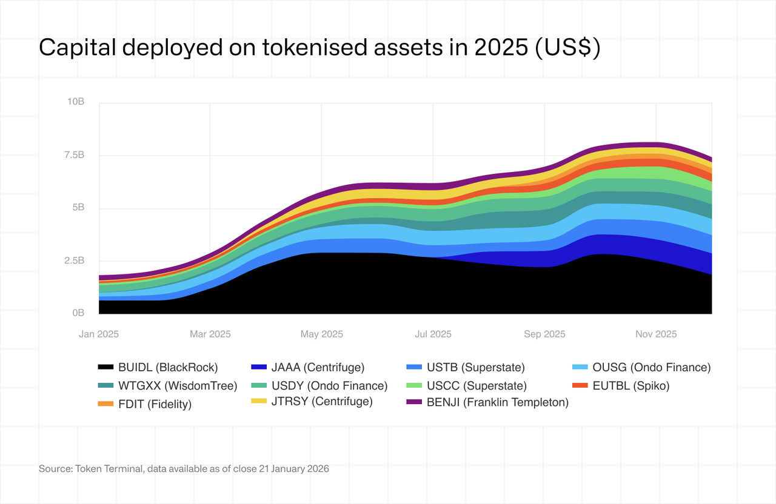Click the "May 2025" x-axis label

[322, 334]
